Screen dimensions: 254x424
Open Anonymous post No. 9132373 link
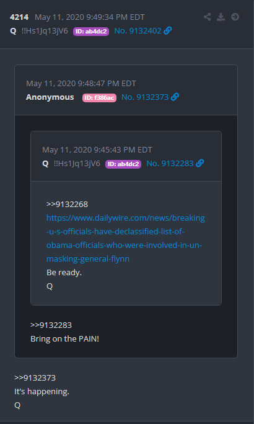(145, 97)
